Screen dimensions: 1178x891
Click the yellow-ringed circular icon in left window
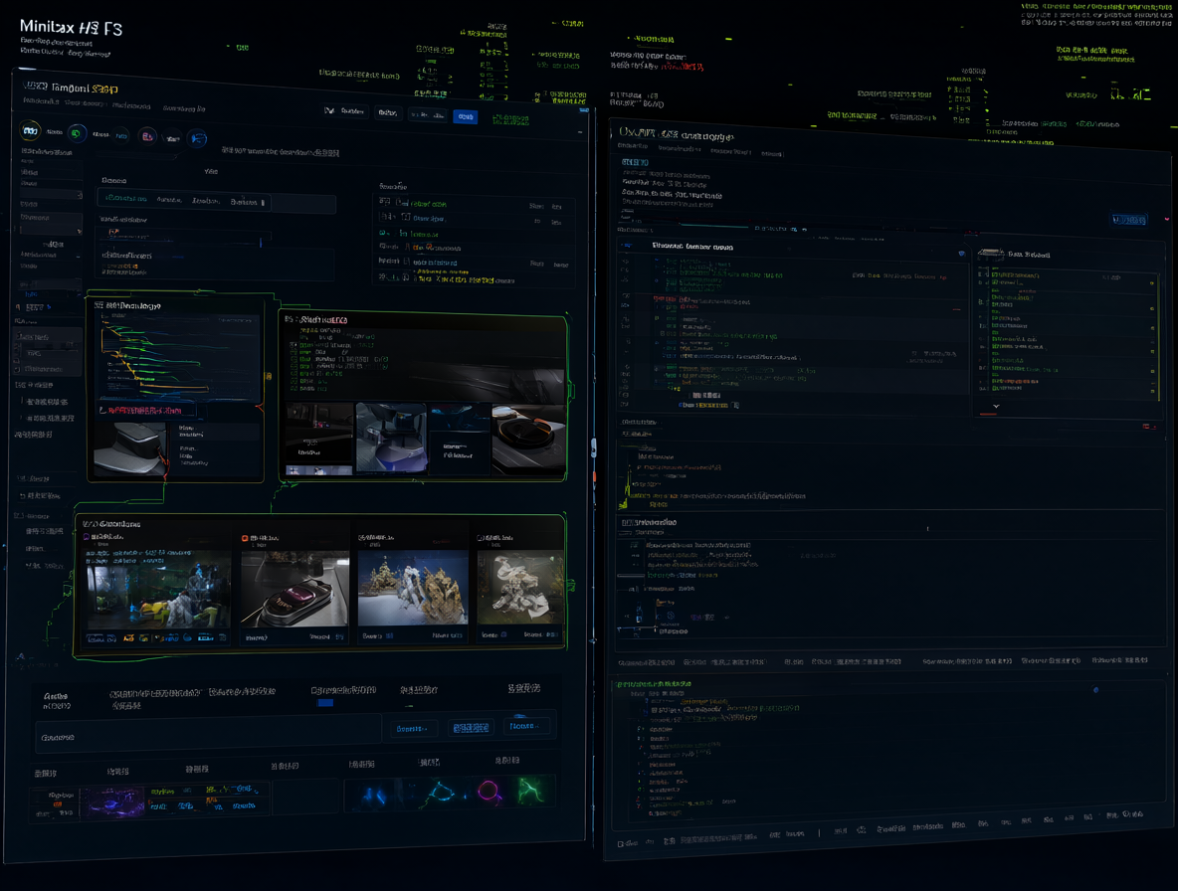tap(30, 130)
